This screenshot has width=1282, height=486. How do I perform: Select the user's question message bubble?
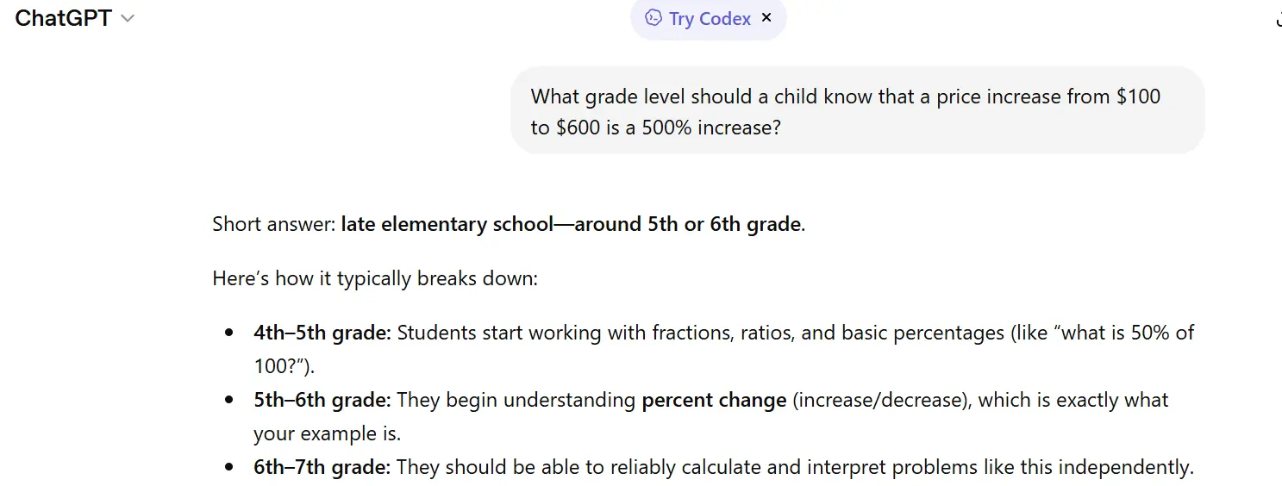(857, 111)
